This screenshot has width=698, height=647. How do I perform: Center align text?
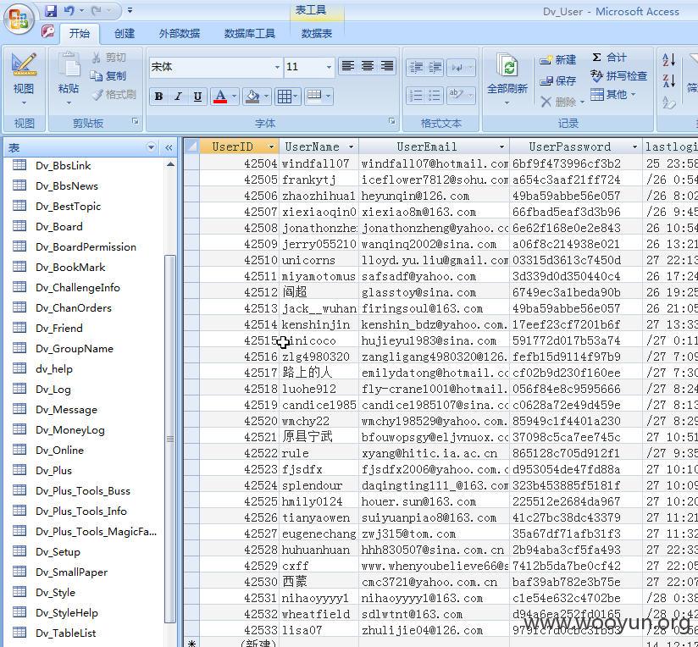tap(368, 67)
